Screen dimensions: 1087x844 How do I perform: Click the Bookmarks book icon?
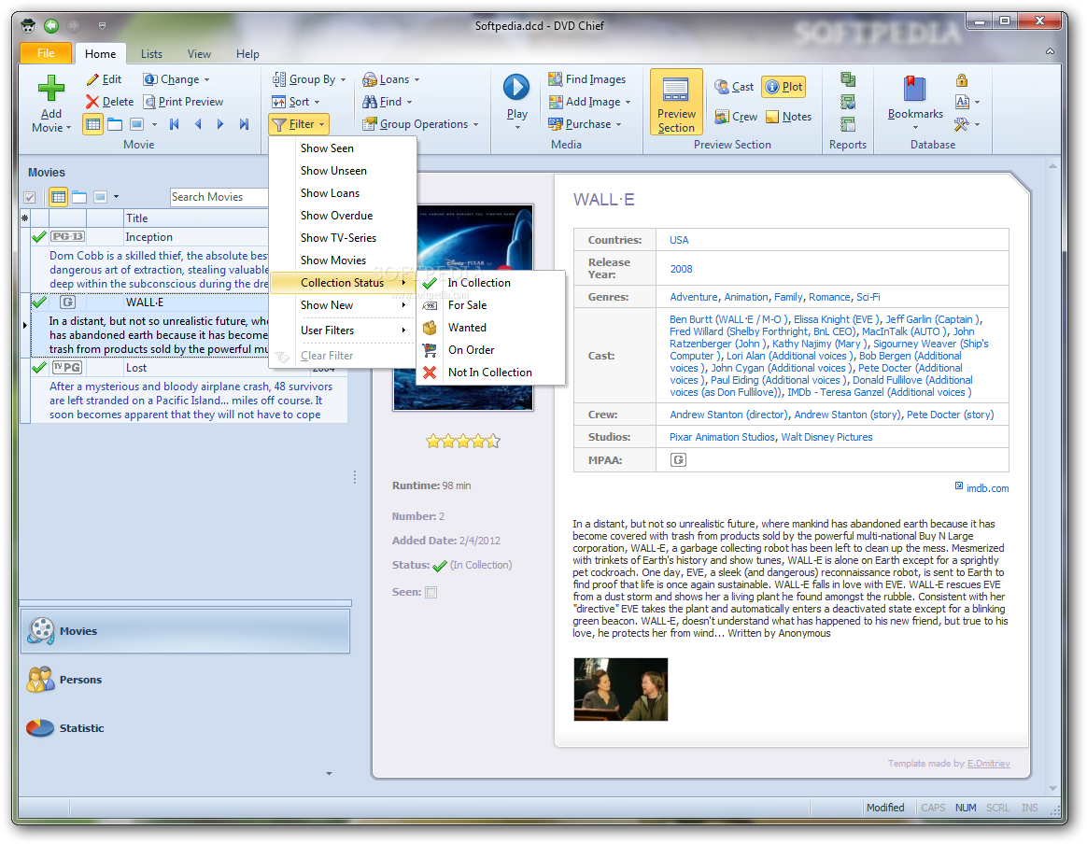tap(915, 90)
